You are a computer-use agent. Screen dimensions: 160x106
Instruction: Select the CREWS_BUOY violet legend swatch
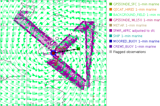click(110, 47)
